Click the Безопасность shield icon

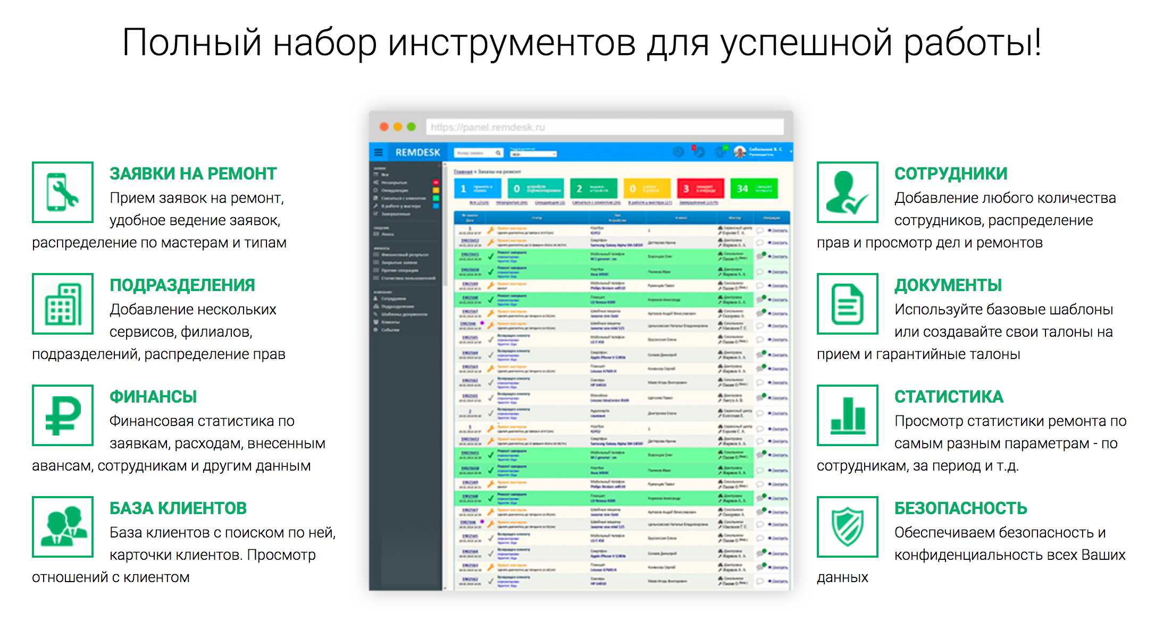coord(847,527)
